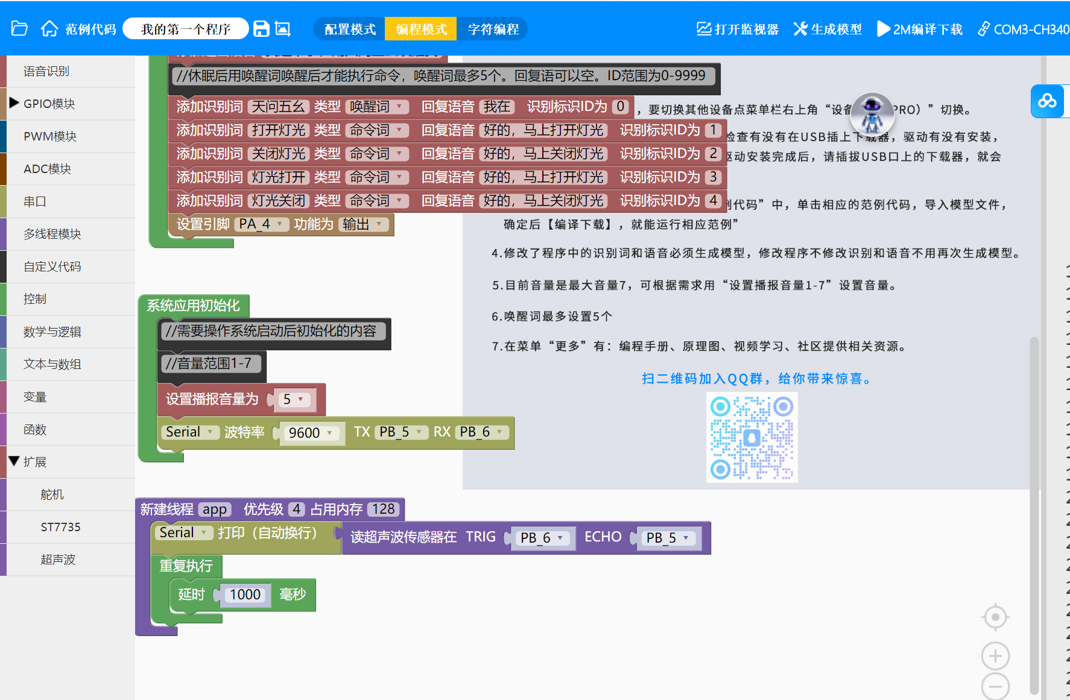This screenshot has width=1070, height=700.
Task: Click the image export icon
Action: point(282,28)
